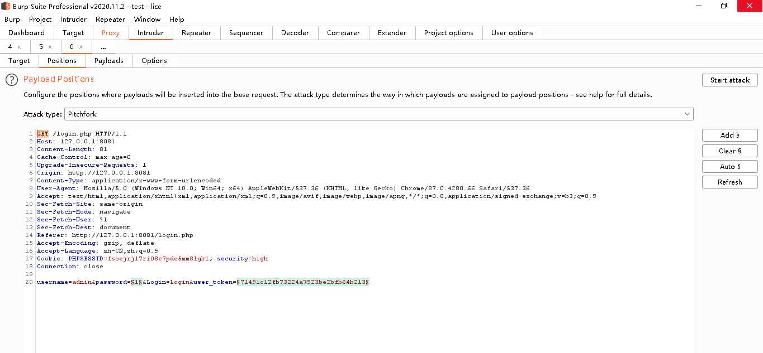Click the ... new attack tab

(103, 47)
